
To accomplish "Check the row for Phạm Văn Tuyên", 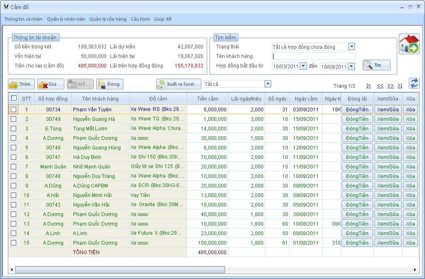I will pyautogui.click(x=14, y=110).
